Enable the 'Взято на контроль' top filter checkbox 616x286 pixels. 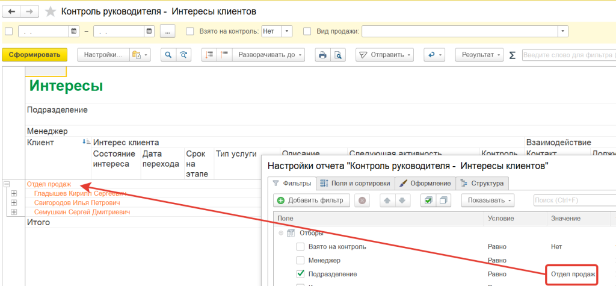click(x=189, y=31)
